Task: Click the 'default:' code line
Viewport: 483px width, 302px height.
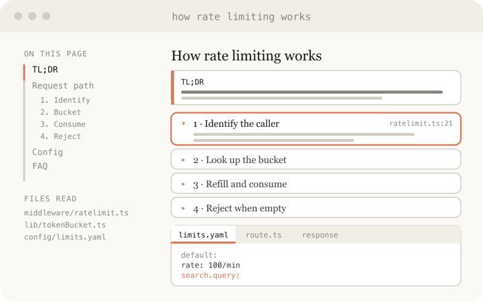Action: [199, 255]
